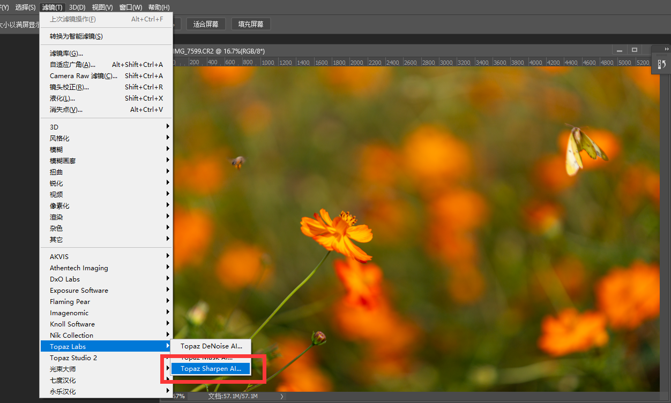Expand the collapsed panel dock arrows
671x403 pixels.
666,49
